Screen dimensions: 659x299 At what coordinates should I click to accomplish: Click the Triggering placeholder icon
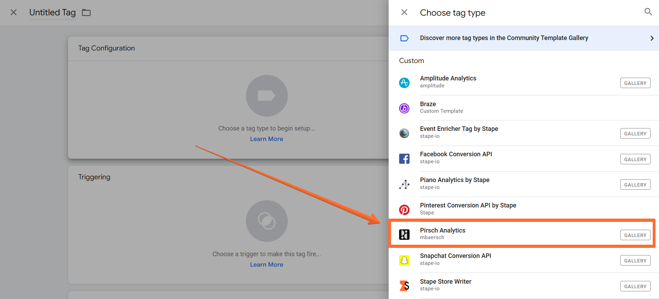point(267,221)
